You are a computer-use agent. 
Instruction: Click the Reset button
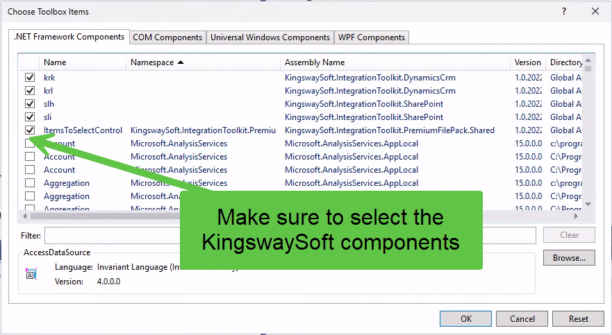[578, 318]
